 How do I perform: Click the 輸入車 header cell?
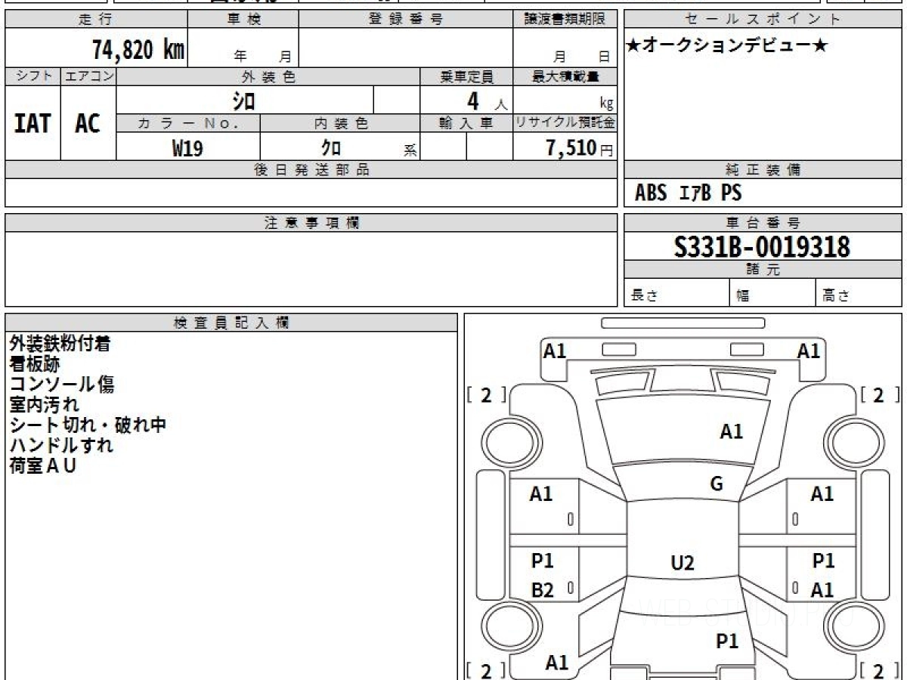point(466,123)
